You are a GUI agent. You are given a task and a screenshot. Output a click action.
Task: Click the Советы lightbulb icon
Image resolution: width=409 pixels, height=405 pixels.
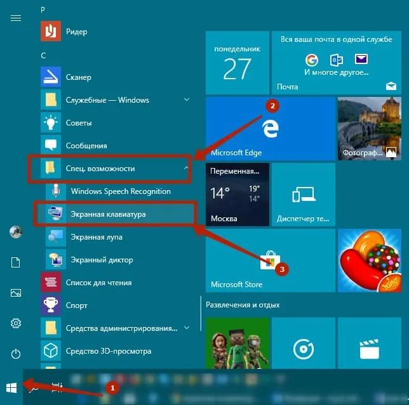pyautogui.click(x=51, y=122)
